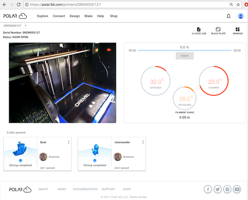Viewport: 248px width, 200px height.
Task: Open the charmander job options menu
Action: pos(143,142)
